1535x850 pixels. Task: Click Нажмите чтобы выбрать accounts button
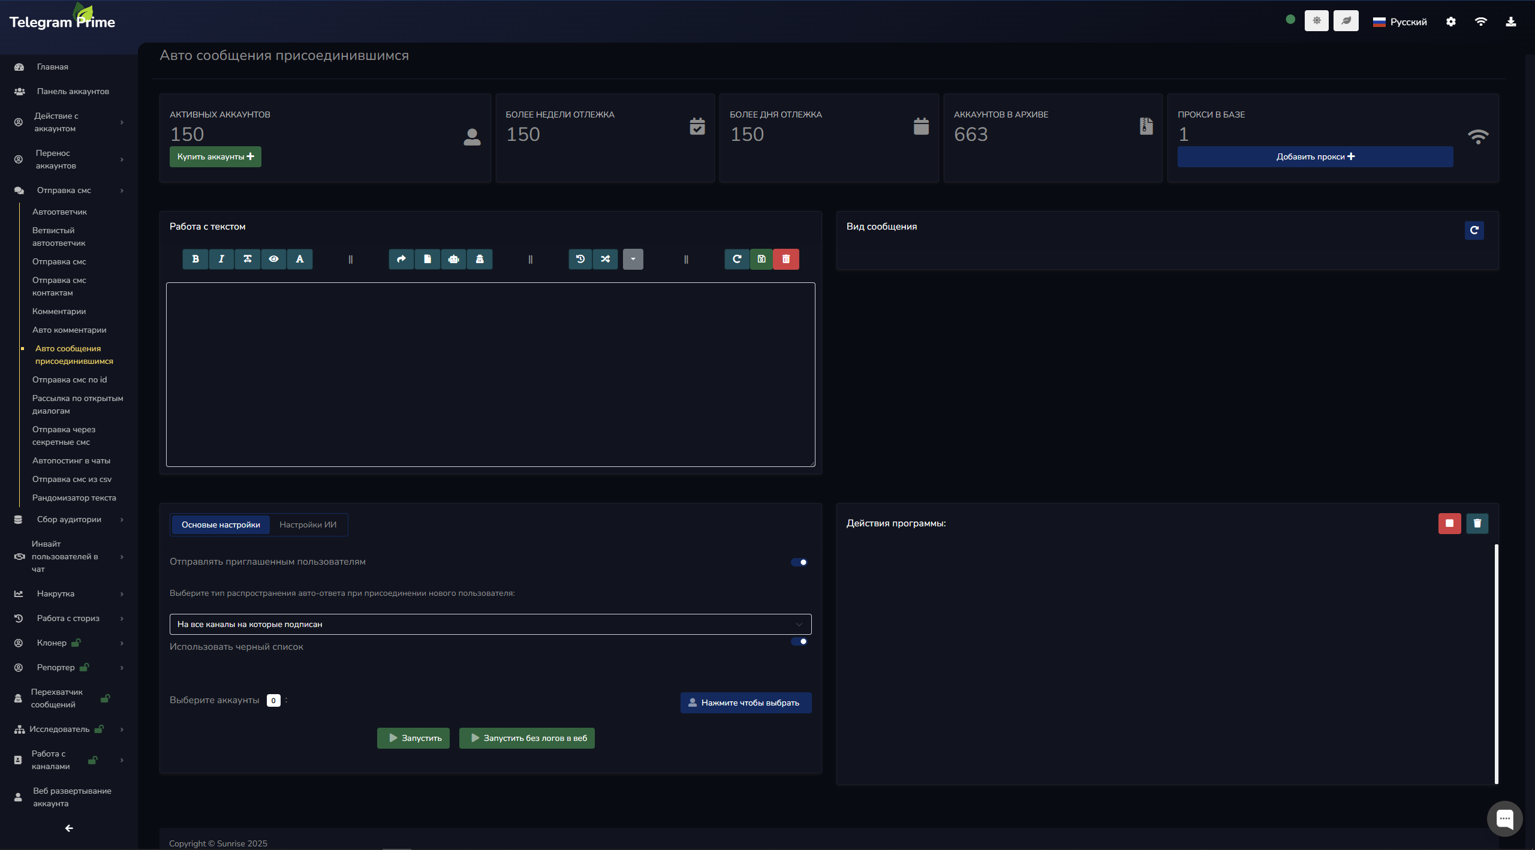tap(746, 703)
